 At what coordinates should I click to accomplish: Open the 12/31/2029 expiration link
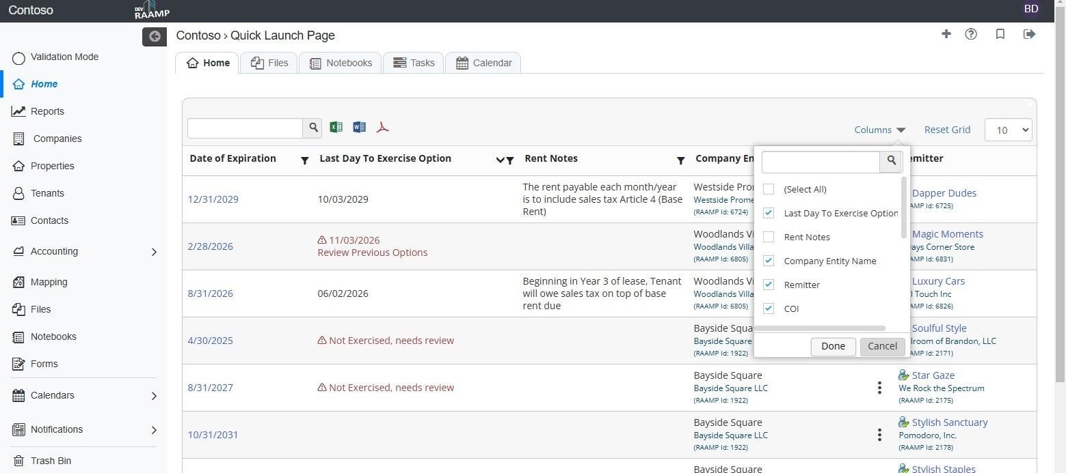click(x=213, y=199)
